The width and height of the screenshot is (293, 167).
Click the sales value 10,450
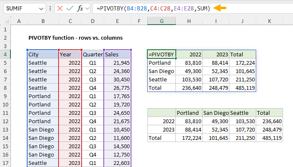[x=117, y=129]
